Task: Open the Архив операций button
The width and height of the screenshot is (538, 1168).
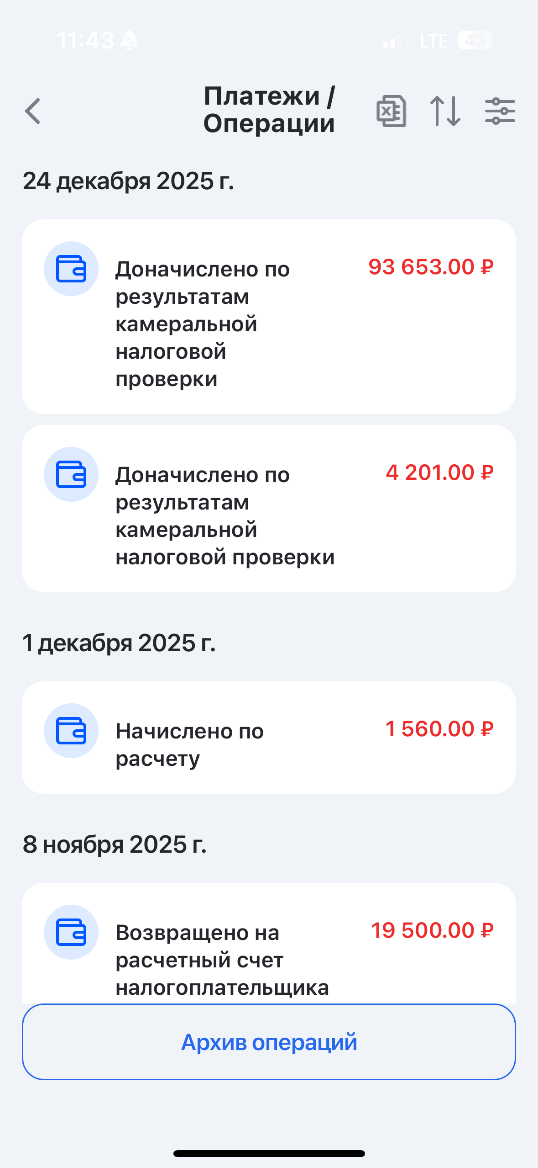Action: tap(269, 1042)
